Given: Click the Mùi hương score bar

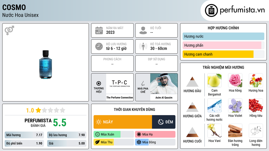Looking at the screenshot, I should tap(24, 135).
